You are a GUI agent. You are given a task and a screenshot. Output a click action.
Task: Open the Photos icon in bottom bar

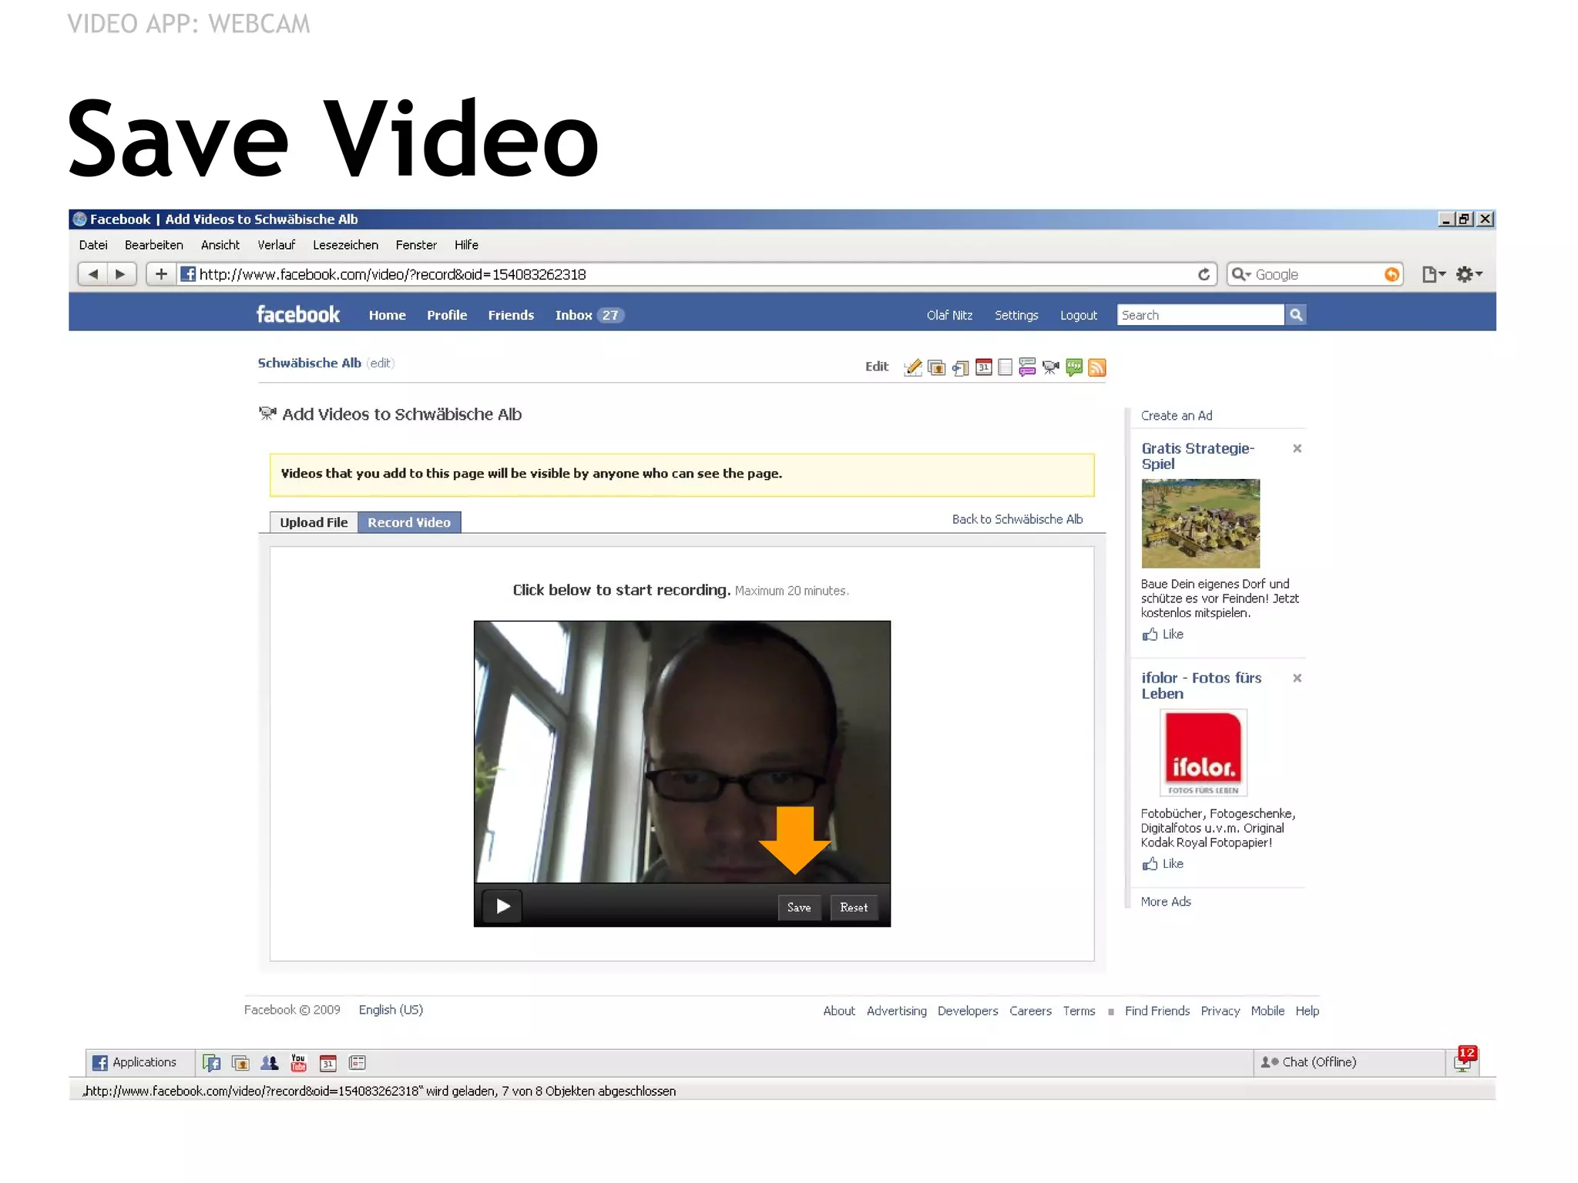coord(240,1063)
